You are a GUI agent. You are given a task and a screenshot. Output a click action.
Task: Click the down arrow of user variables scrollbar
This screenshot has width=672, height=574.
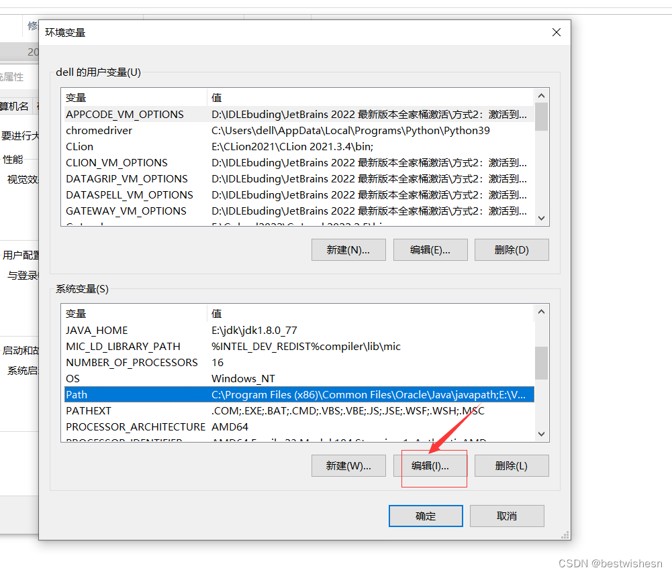541,219
